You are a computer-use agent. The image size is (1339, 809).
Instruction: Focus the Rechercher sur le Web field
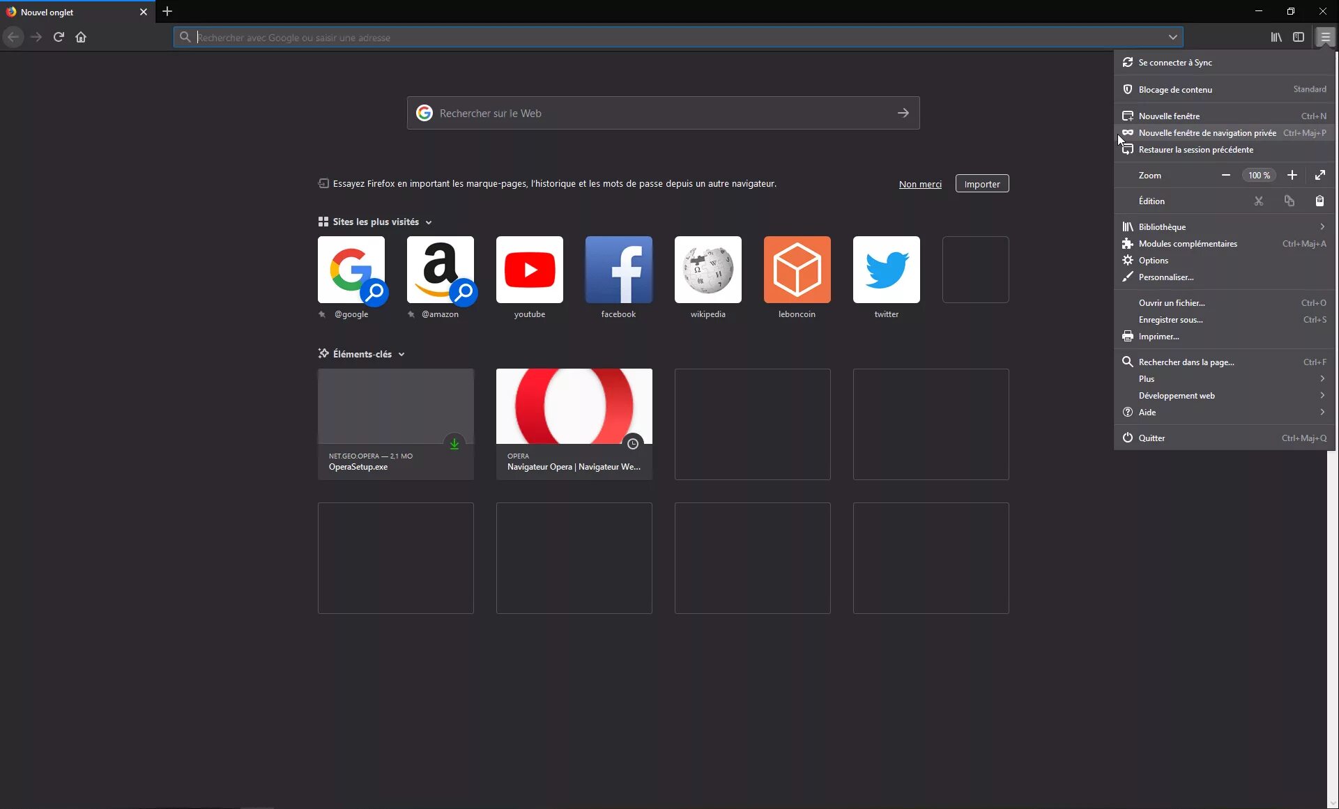pos(662,113)
